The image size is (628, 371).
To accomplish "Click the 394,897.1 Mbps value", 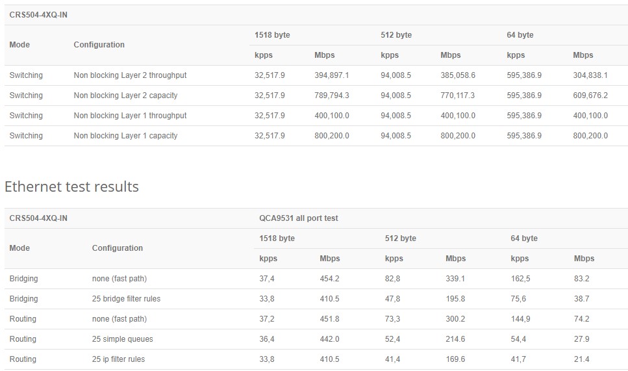I will point(331,75).
